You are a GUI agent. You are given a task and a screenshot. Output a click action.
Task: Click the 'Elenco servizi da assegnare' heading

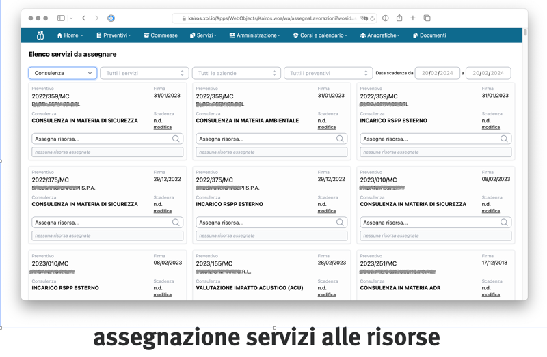[x=72, y=54]
